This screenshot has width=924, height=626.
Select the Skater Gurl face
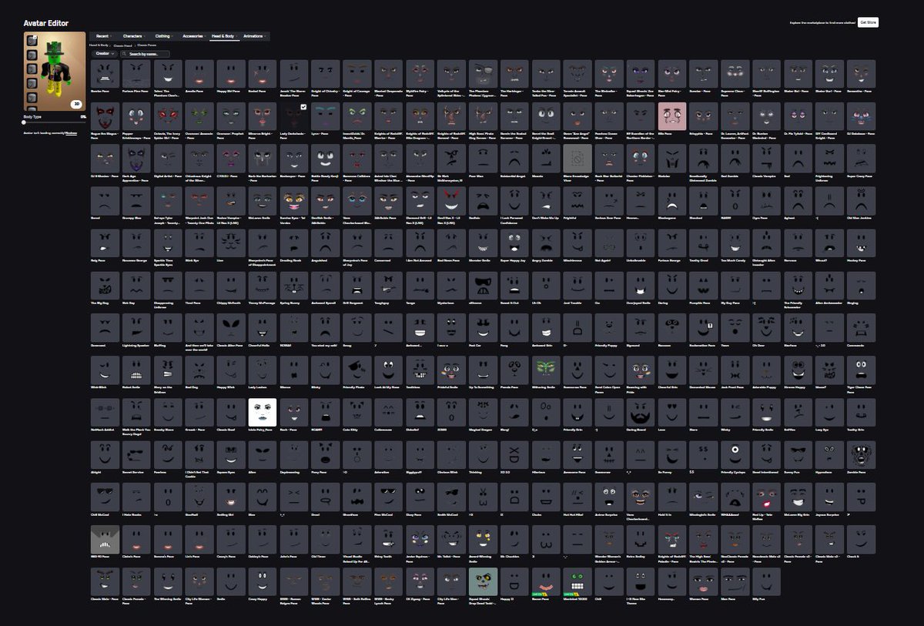[830, 74]
